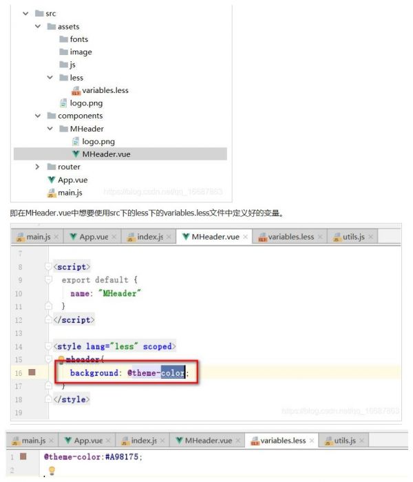Click the components folder icon
413x482 pixels.
pos(52,116)
